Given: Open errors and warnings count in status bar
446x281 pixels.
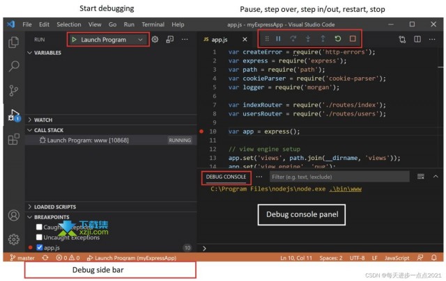Looking at the screenshot, I should pyautogui.click(x=68, y=258).
